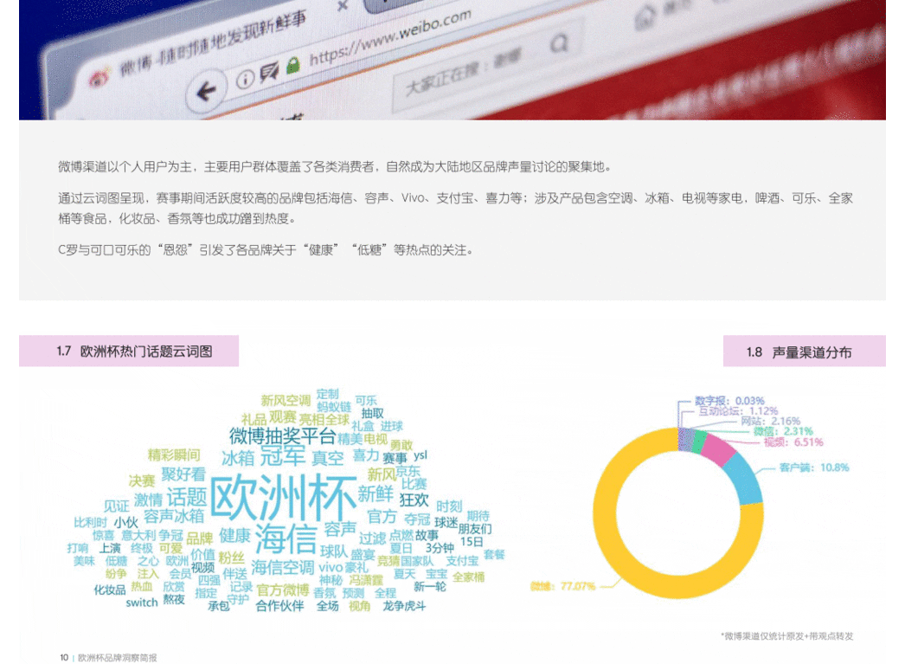
Task: Click the large standalone 海信 word in the cloud
Action: [x=286, y=538]
